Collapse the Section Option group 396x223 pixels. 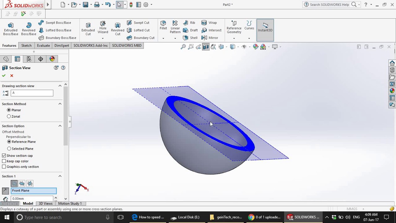click(x=60, y=126)
